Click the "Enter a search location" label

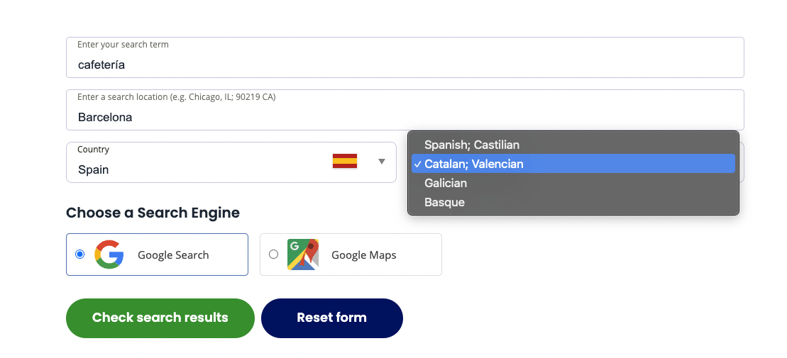point(176,97)
